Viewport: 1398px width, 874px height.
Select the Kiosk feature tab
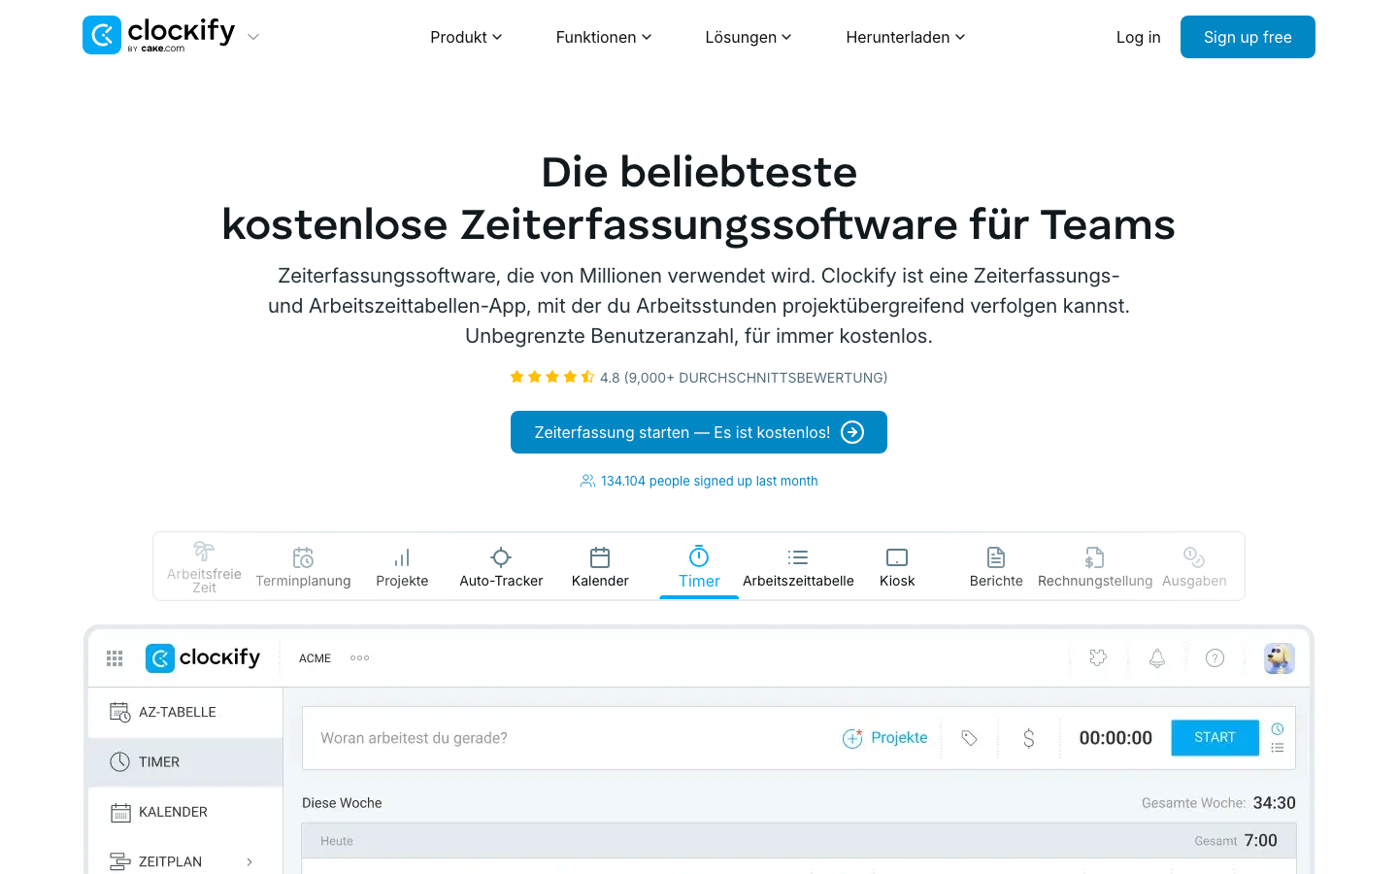(x=897, y=567)
